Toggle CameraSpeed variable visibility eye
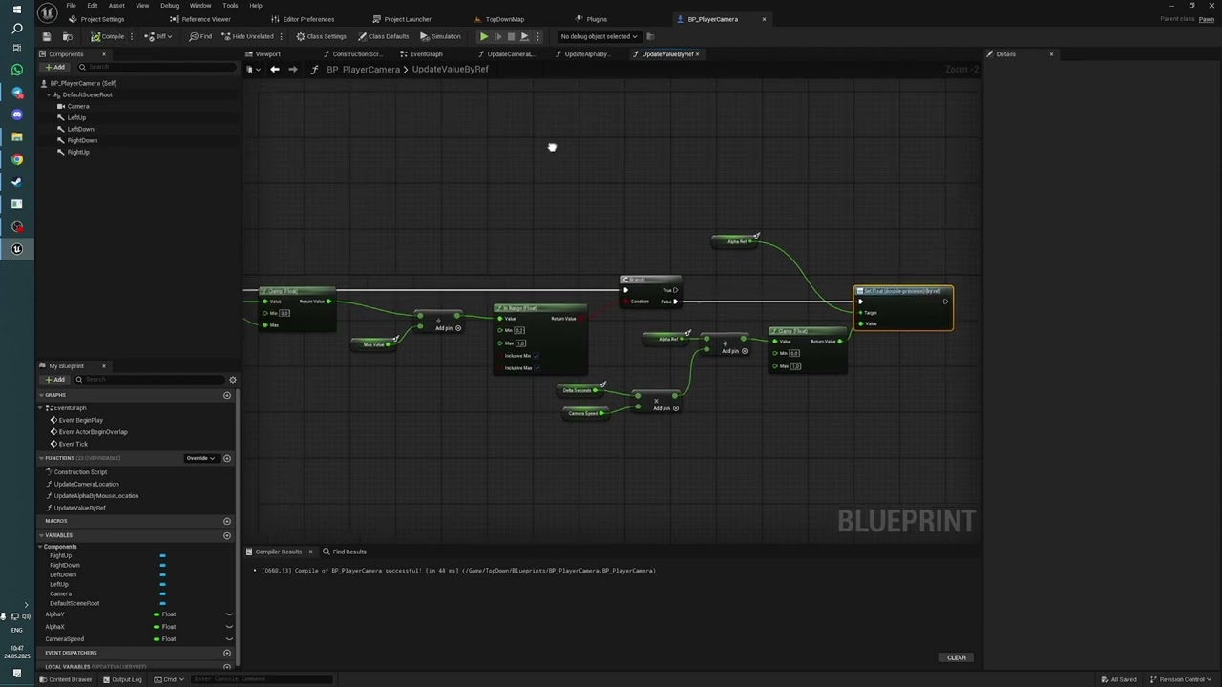Screen dimensions: 1222x687 coord(229,639)
